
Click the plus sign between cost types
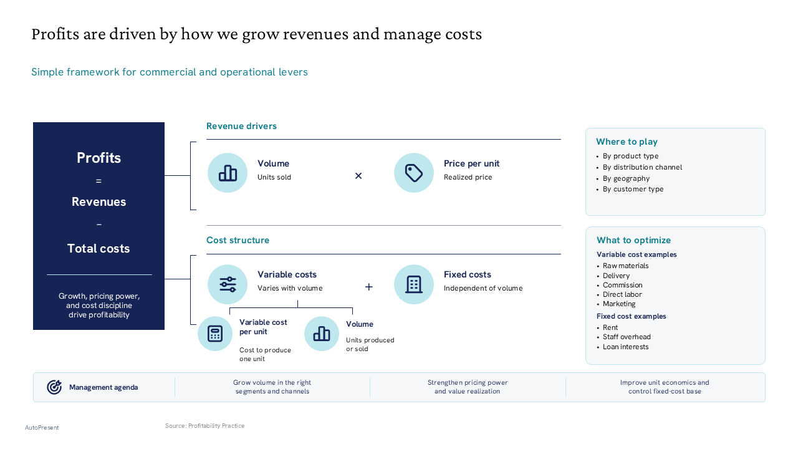[x=369, y=287]
